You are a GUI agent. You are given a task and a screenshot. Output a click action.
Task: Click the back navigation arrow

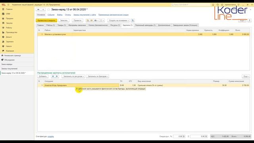38,10
